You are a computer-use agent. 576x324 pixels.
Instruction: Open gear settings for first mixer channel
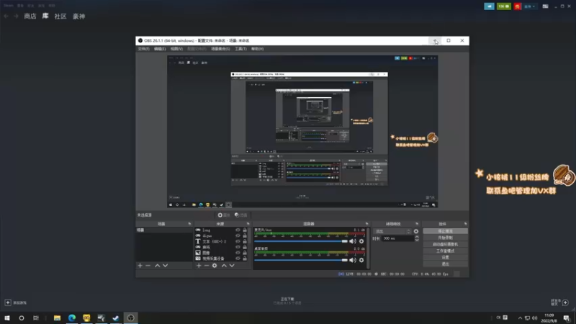pos(361,241)
